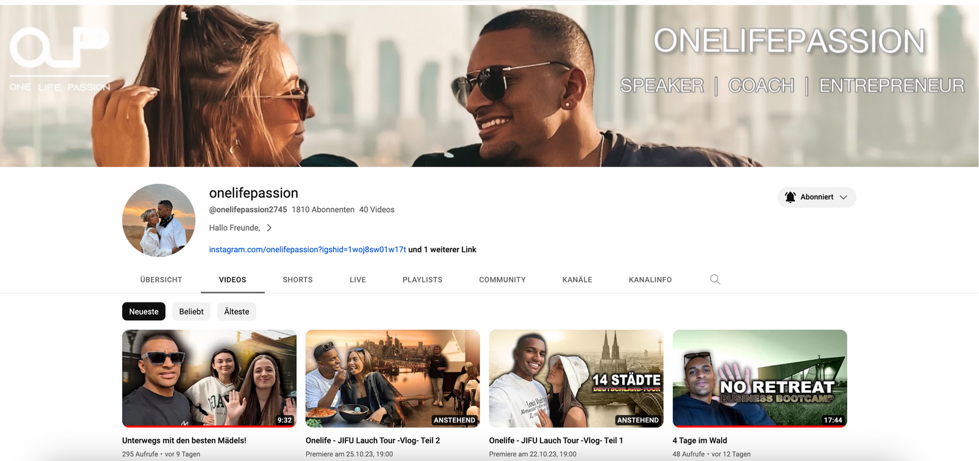This screenshot has height=461, width=979.
Task: Sort videos by Beliebt
Action: [x=191, y=312]
